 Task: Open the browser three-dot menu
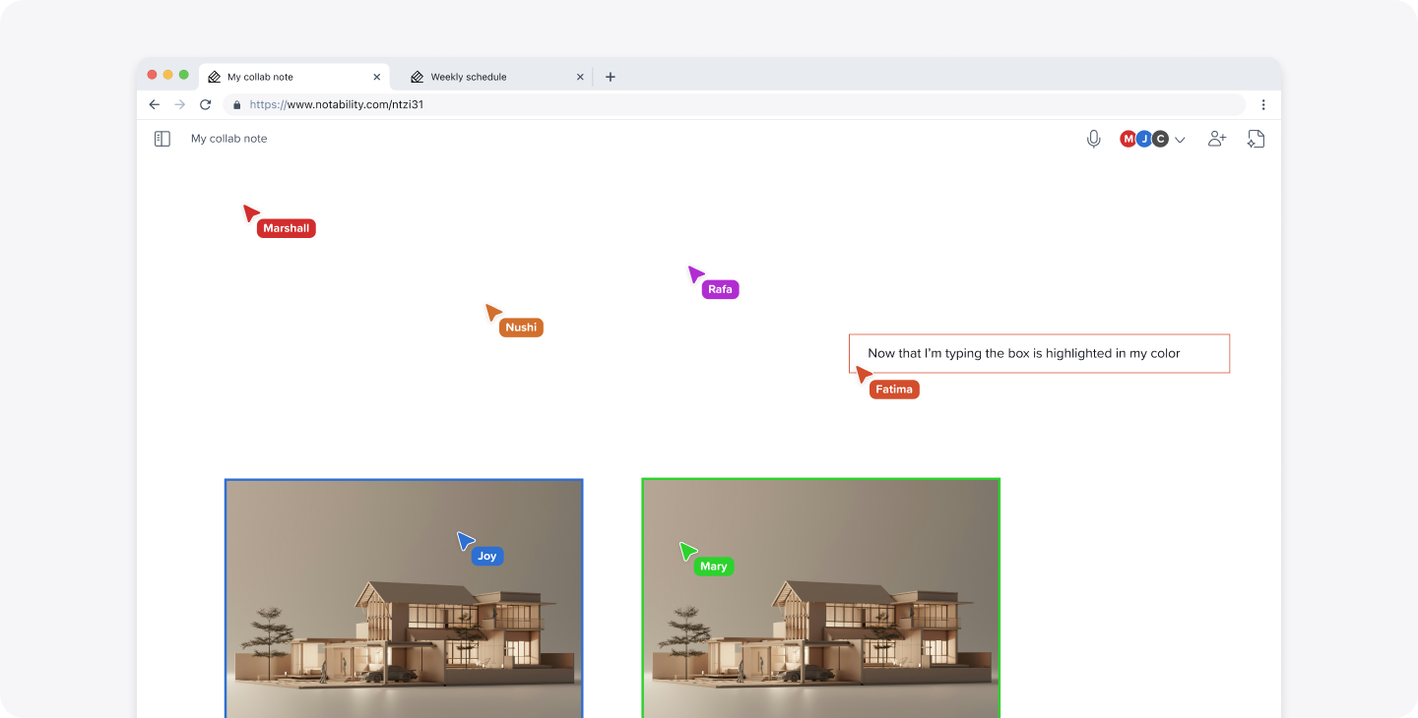pos(1263,104)
